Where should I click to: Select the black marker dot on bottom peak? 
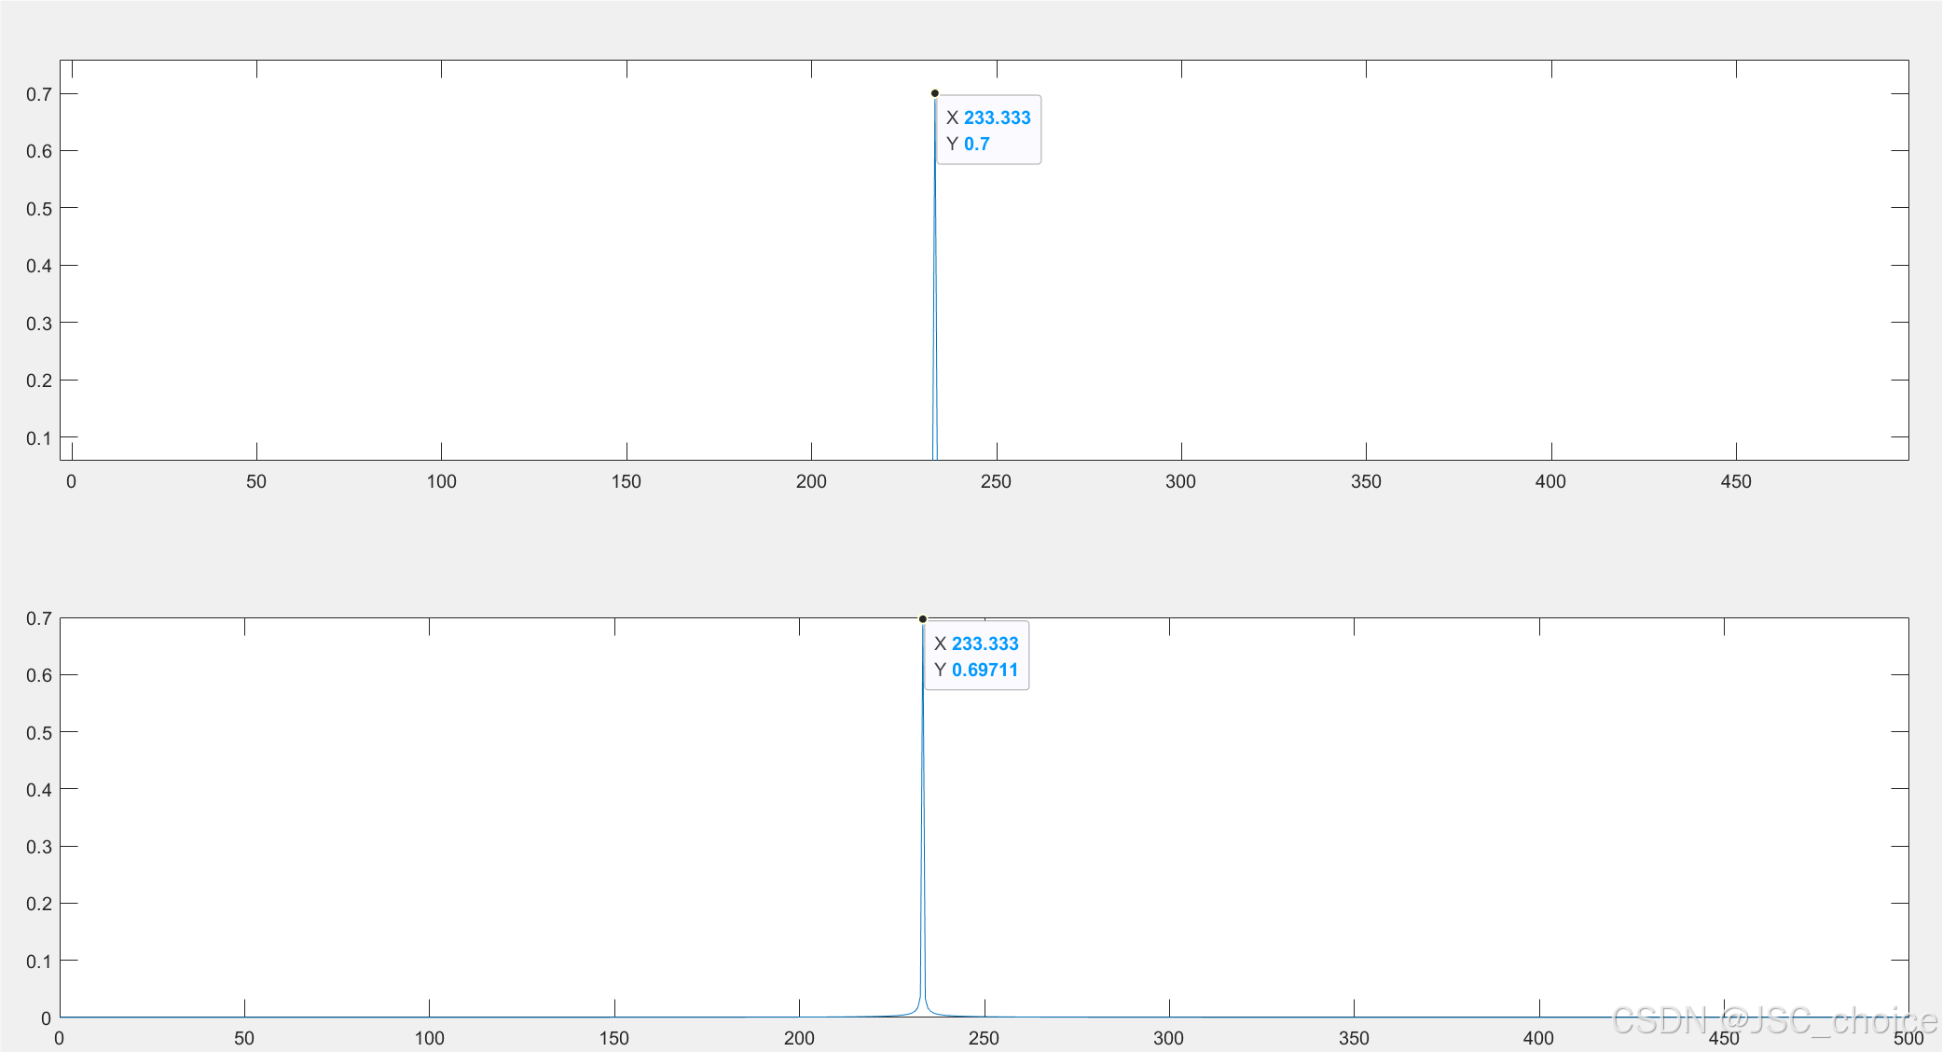tap(922, 619)
